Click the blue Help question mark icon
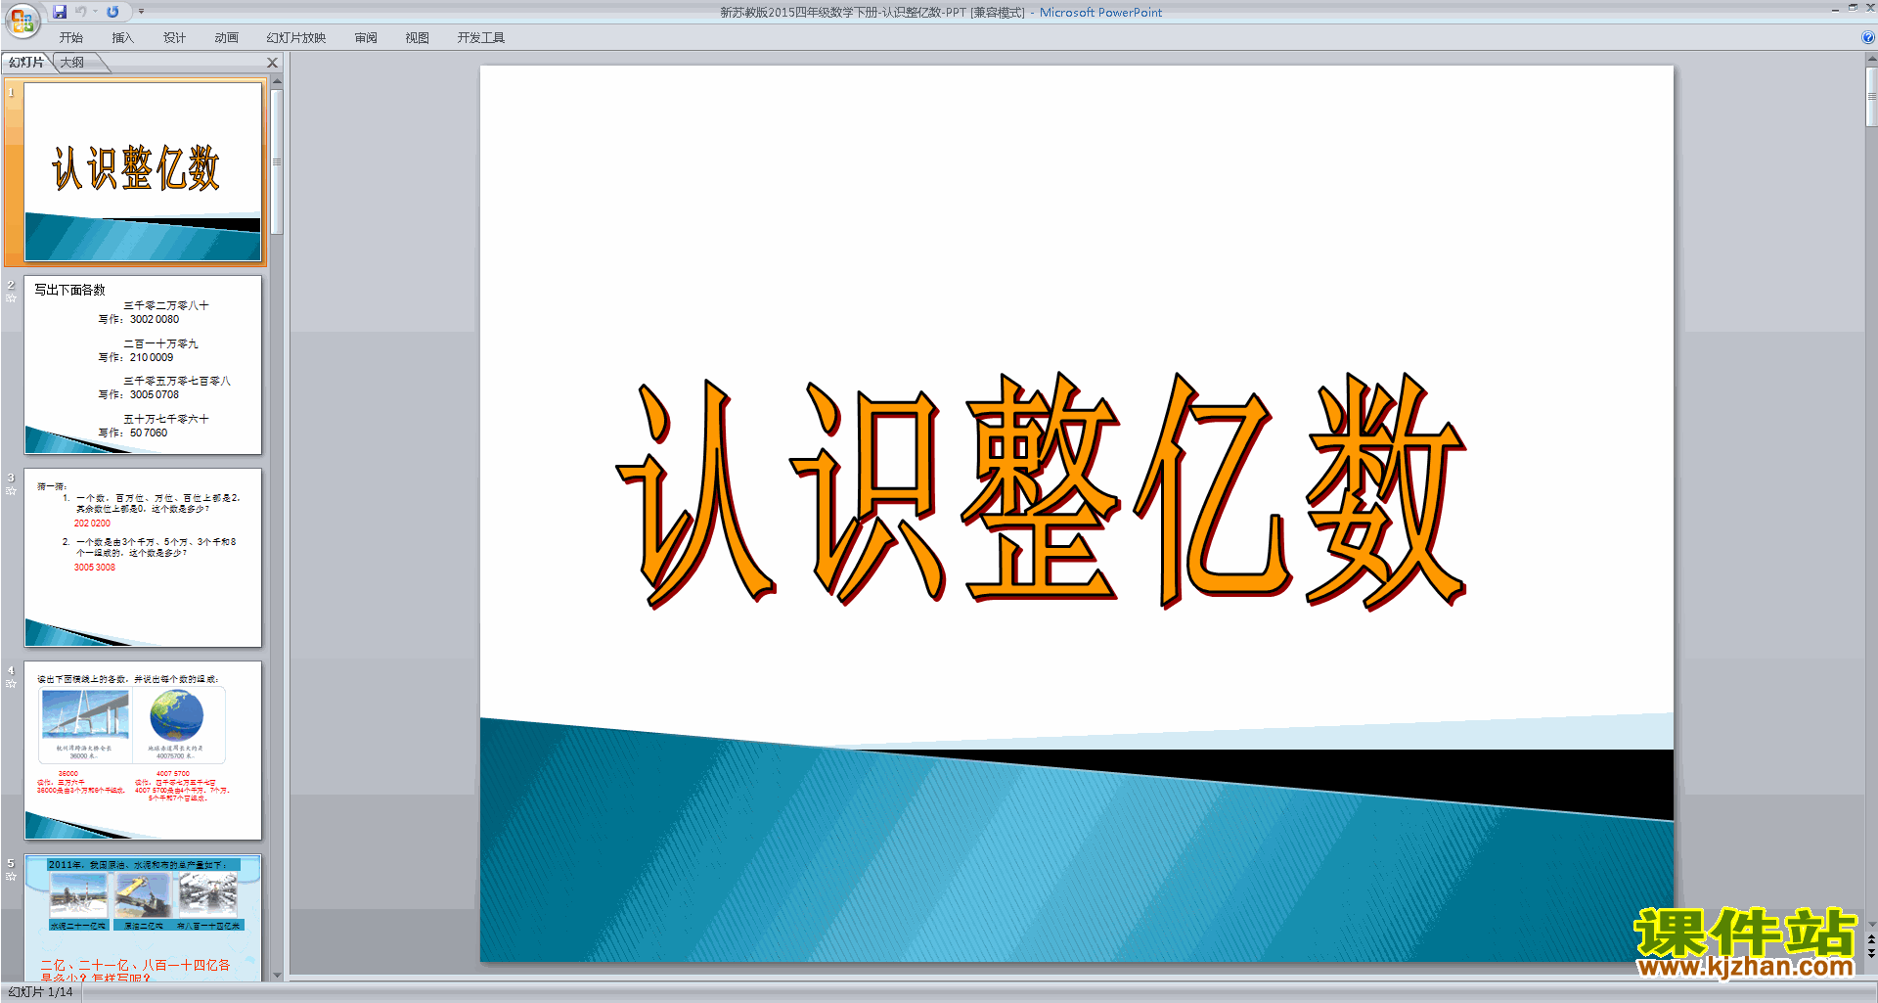The width and height of the screenshot is (1878, 1003). (x=1867, y=37)
